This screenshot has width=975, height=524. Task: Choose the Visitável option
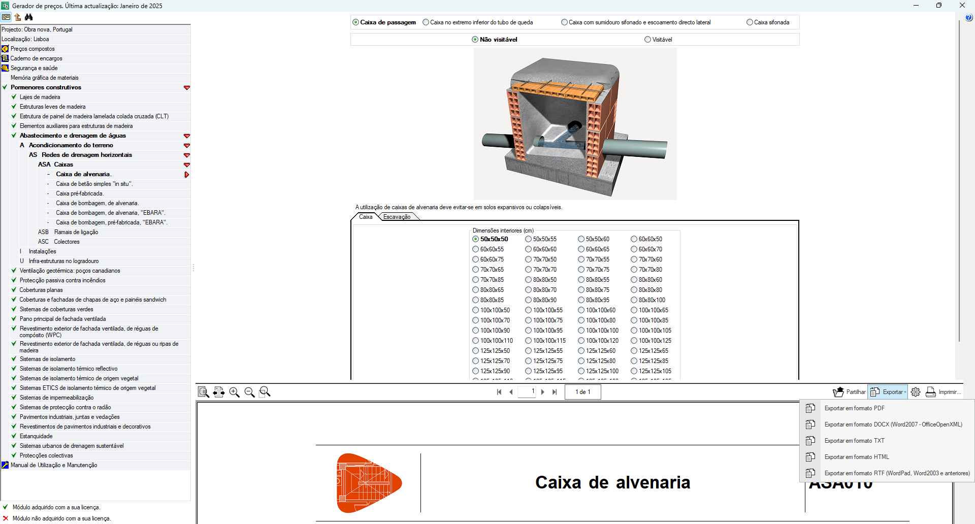[647, 39]
